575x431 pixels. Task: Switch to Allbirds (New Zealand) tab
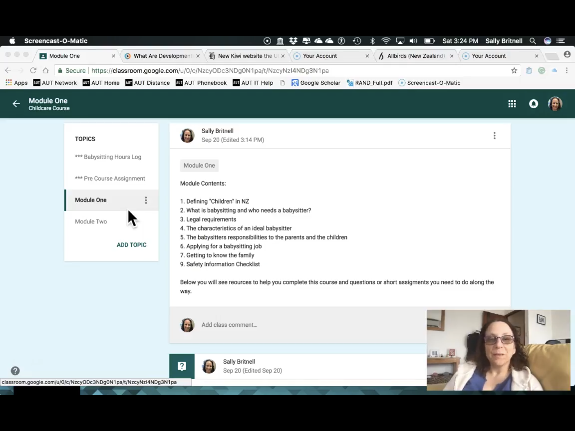(x=416, y=56)
